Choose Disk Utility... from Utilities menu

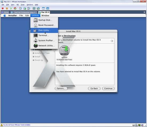point(44,30)
